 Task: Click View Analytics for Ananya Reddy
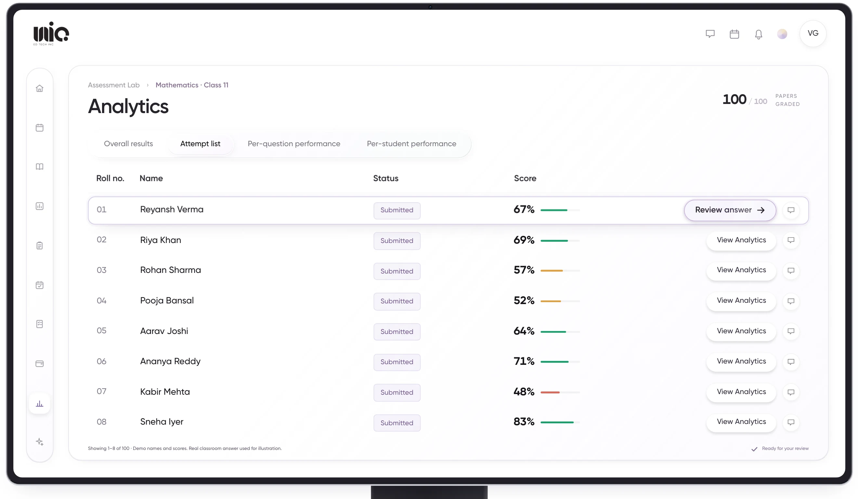[741, 362]
